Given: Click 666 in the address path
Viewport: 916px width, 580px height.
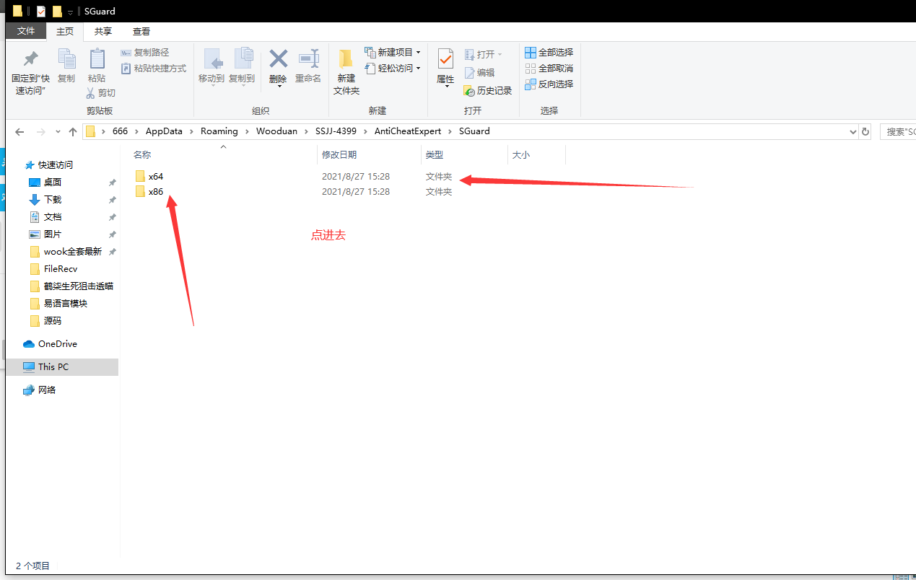Looking at the screenshot, I should pyautogui.click(x=120, y=131).
